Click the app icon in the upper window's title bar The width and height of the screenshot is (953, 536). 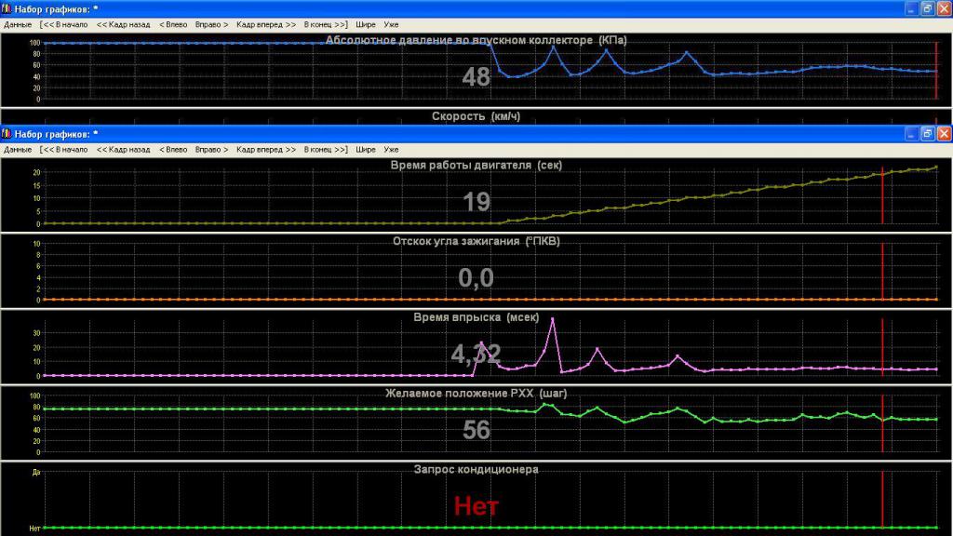pyautogui.click(x=7, y=8)
